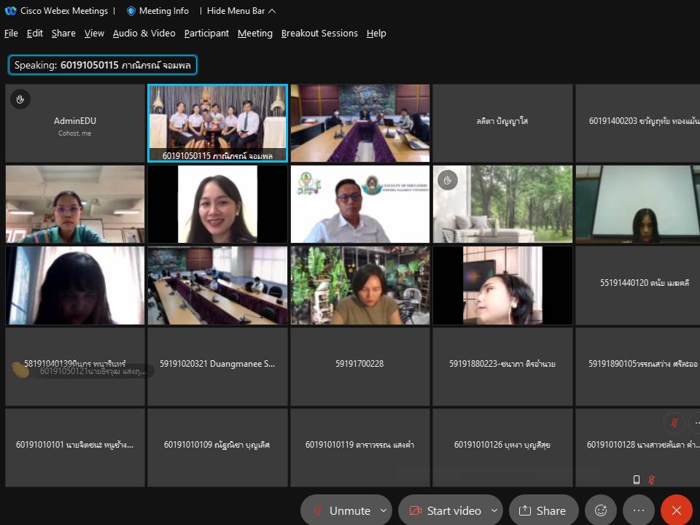
Task: Hide the menu bar
Action: click(x=241, y=11)
